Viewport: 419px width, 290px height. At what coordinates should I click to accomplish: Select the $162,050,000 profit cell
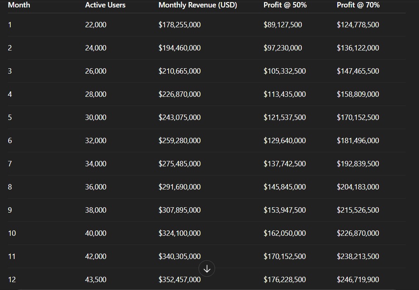[285, 233]
